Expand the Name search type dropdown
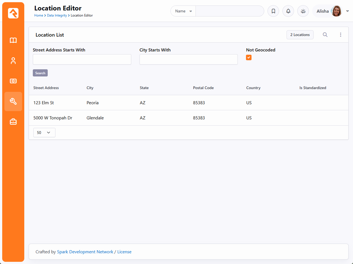 pyautogui.click(x=183, y=11)
